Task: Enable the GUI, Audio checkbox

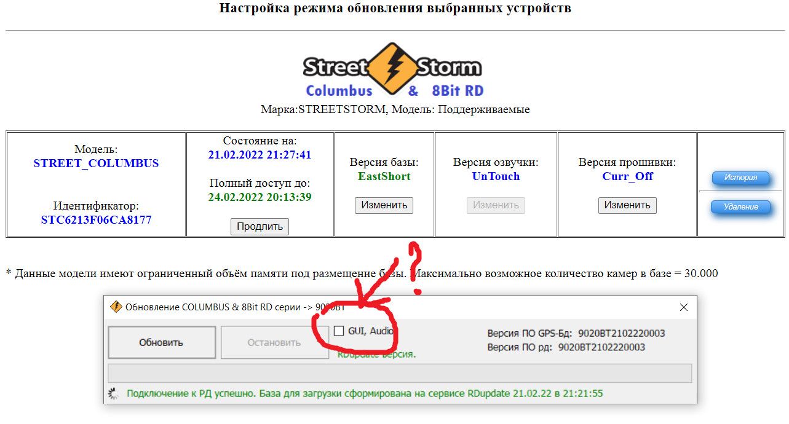Action: coord(339,331)
